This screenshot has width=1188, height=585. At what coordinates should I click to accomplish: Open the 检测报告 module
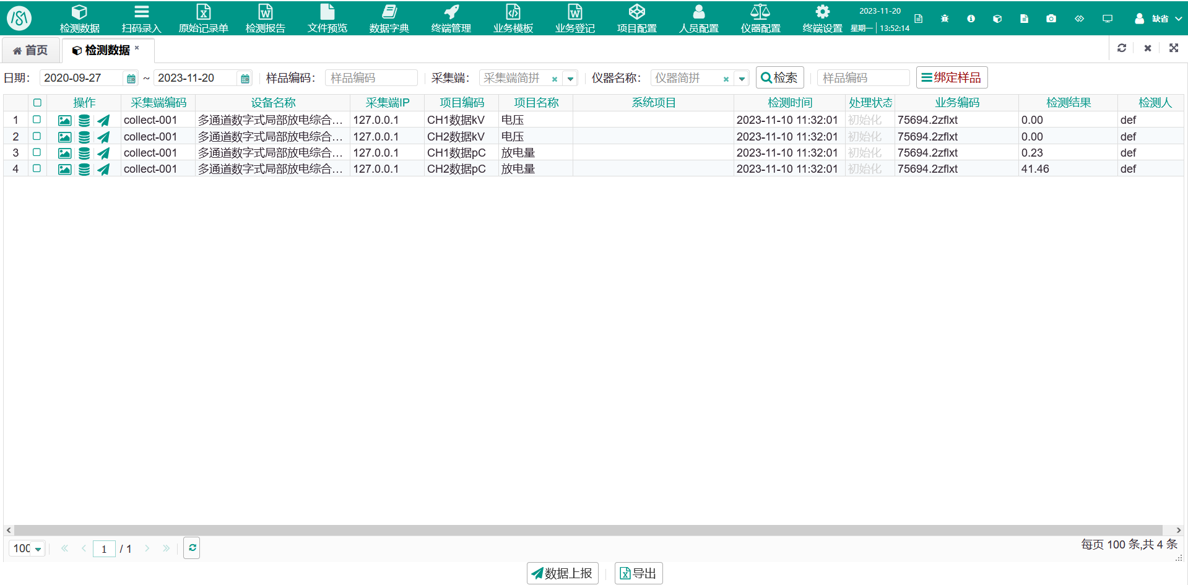click(265, 19)
